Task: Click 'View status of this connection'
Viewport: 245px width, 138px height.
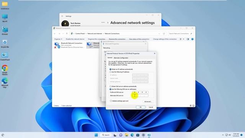Action: tap(139, 39)
